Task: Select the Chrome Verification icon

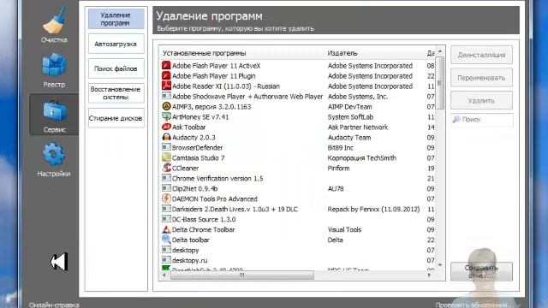Action: click(166, 178)
